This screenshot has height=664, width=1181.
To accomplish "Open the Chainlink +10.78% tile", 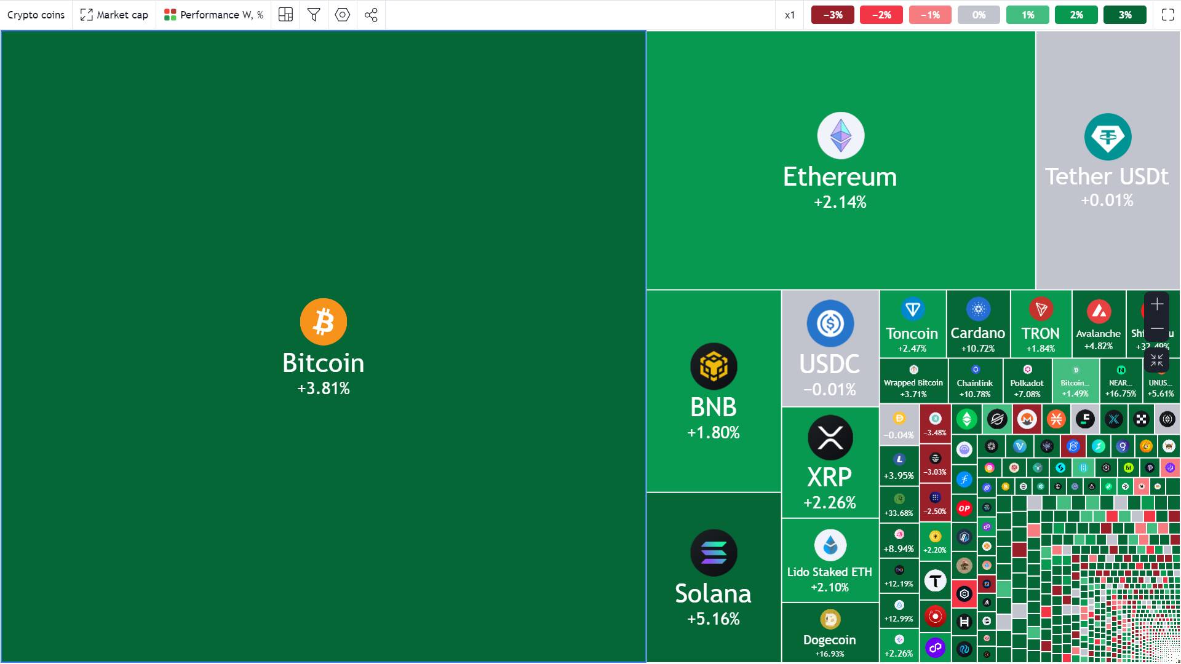I will click(975, 381).
